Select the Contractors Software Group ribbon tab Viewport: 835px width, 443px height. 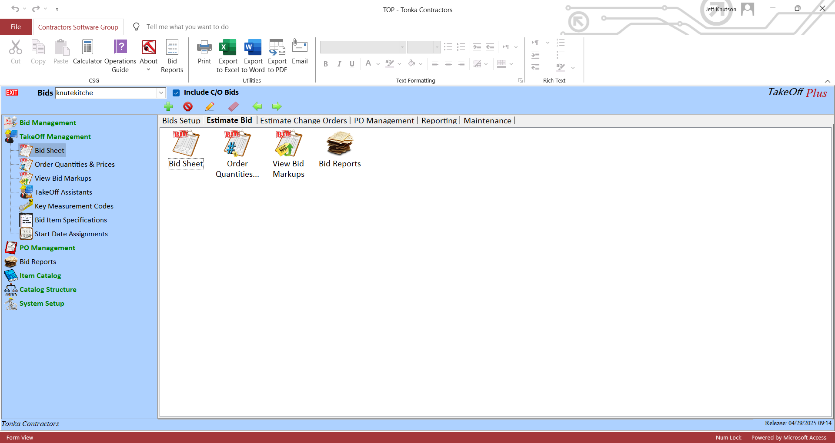coord(78,27)
